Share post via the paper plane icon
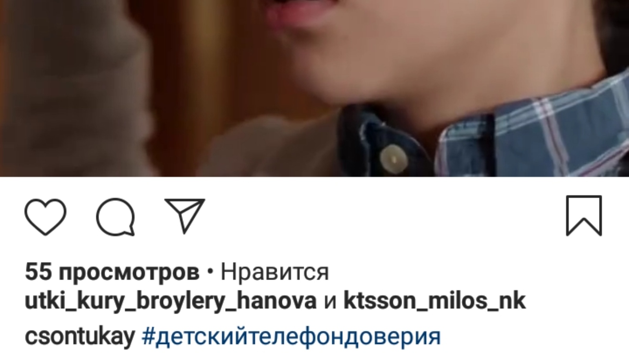This screenshot has width=629, height=353. [x=185, y=216]
